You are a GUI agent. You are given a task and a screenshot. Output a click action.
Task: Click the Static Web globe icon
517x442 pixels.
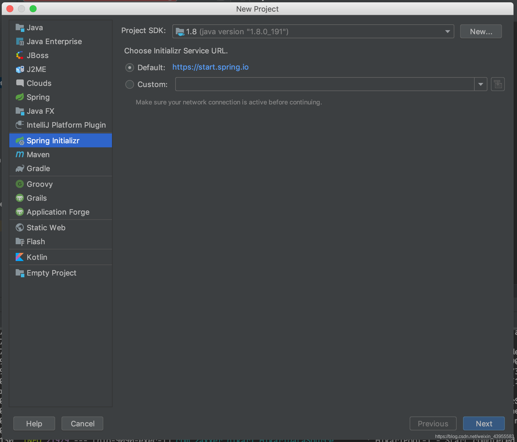pos(20,228)
